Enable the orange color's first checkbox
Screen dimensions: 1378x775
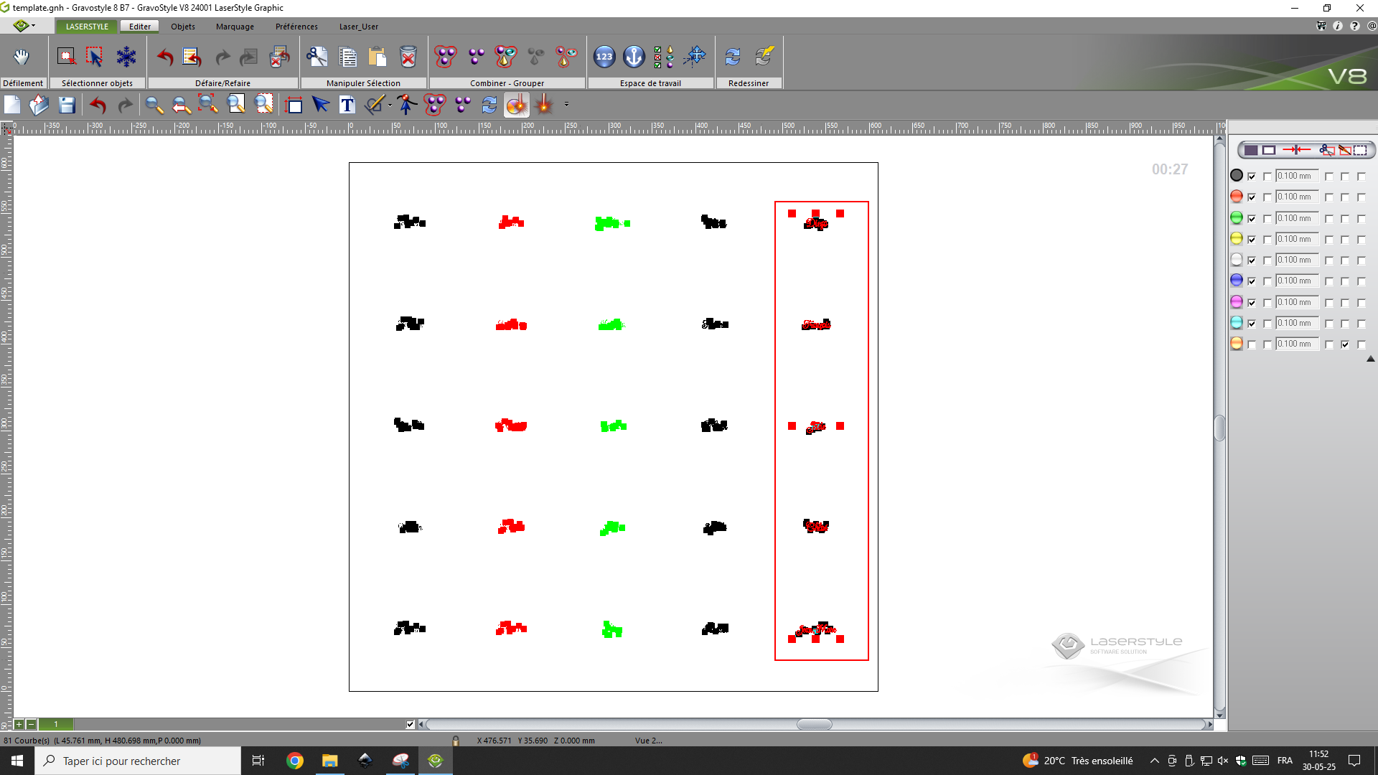pyautogui.click(x=1252, y=344)
